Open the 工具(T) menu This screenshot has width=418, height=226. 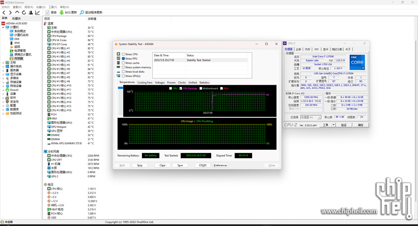click(x=53, y=7)
